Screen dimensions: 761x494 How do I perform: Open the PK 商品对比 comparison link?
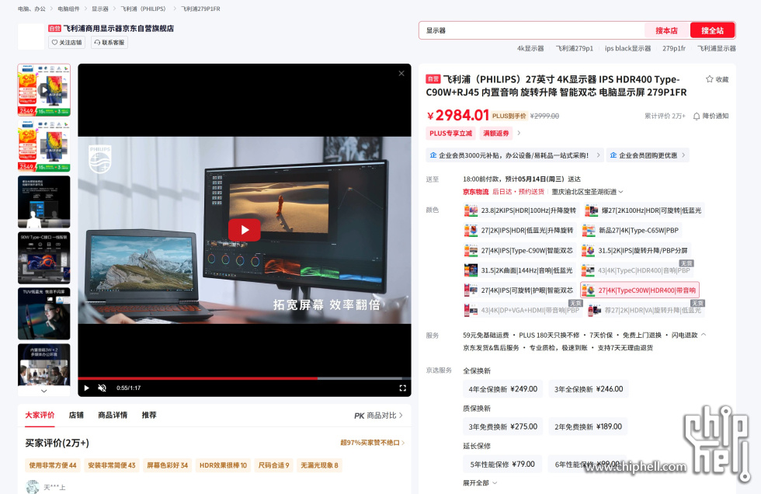(x=379, y=416)
